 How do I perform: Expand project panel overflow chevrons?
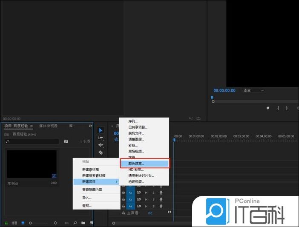90,126
